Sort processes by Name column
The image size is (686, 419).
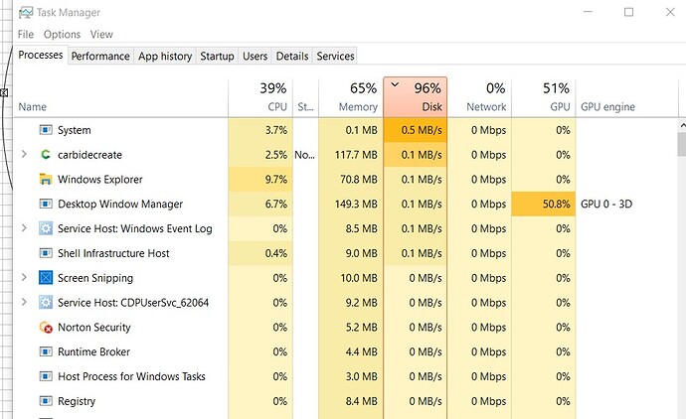(x=120, y=97)
